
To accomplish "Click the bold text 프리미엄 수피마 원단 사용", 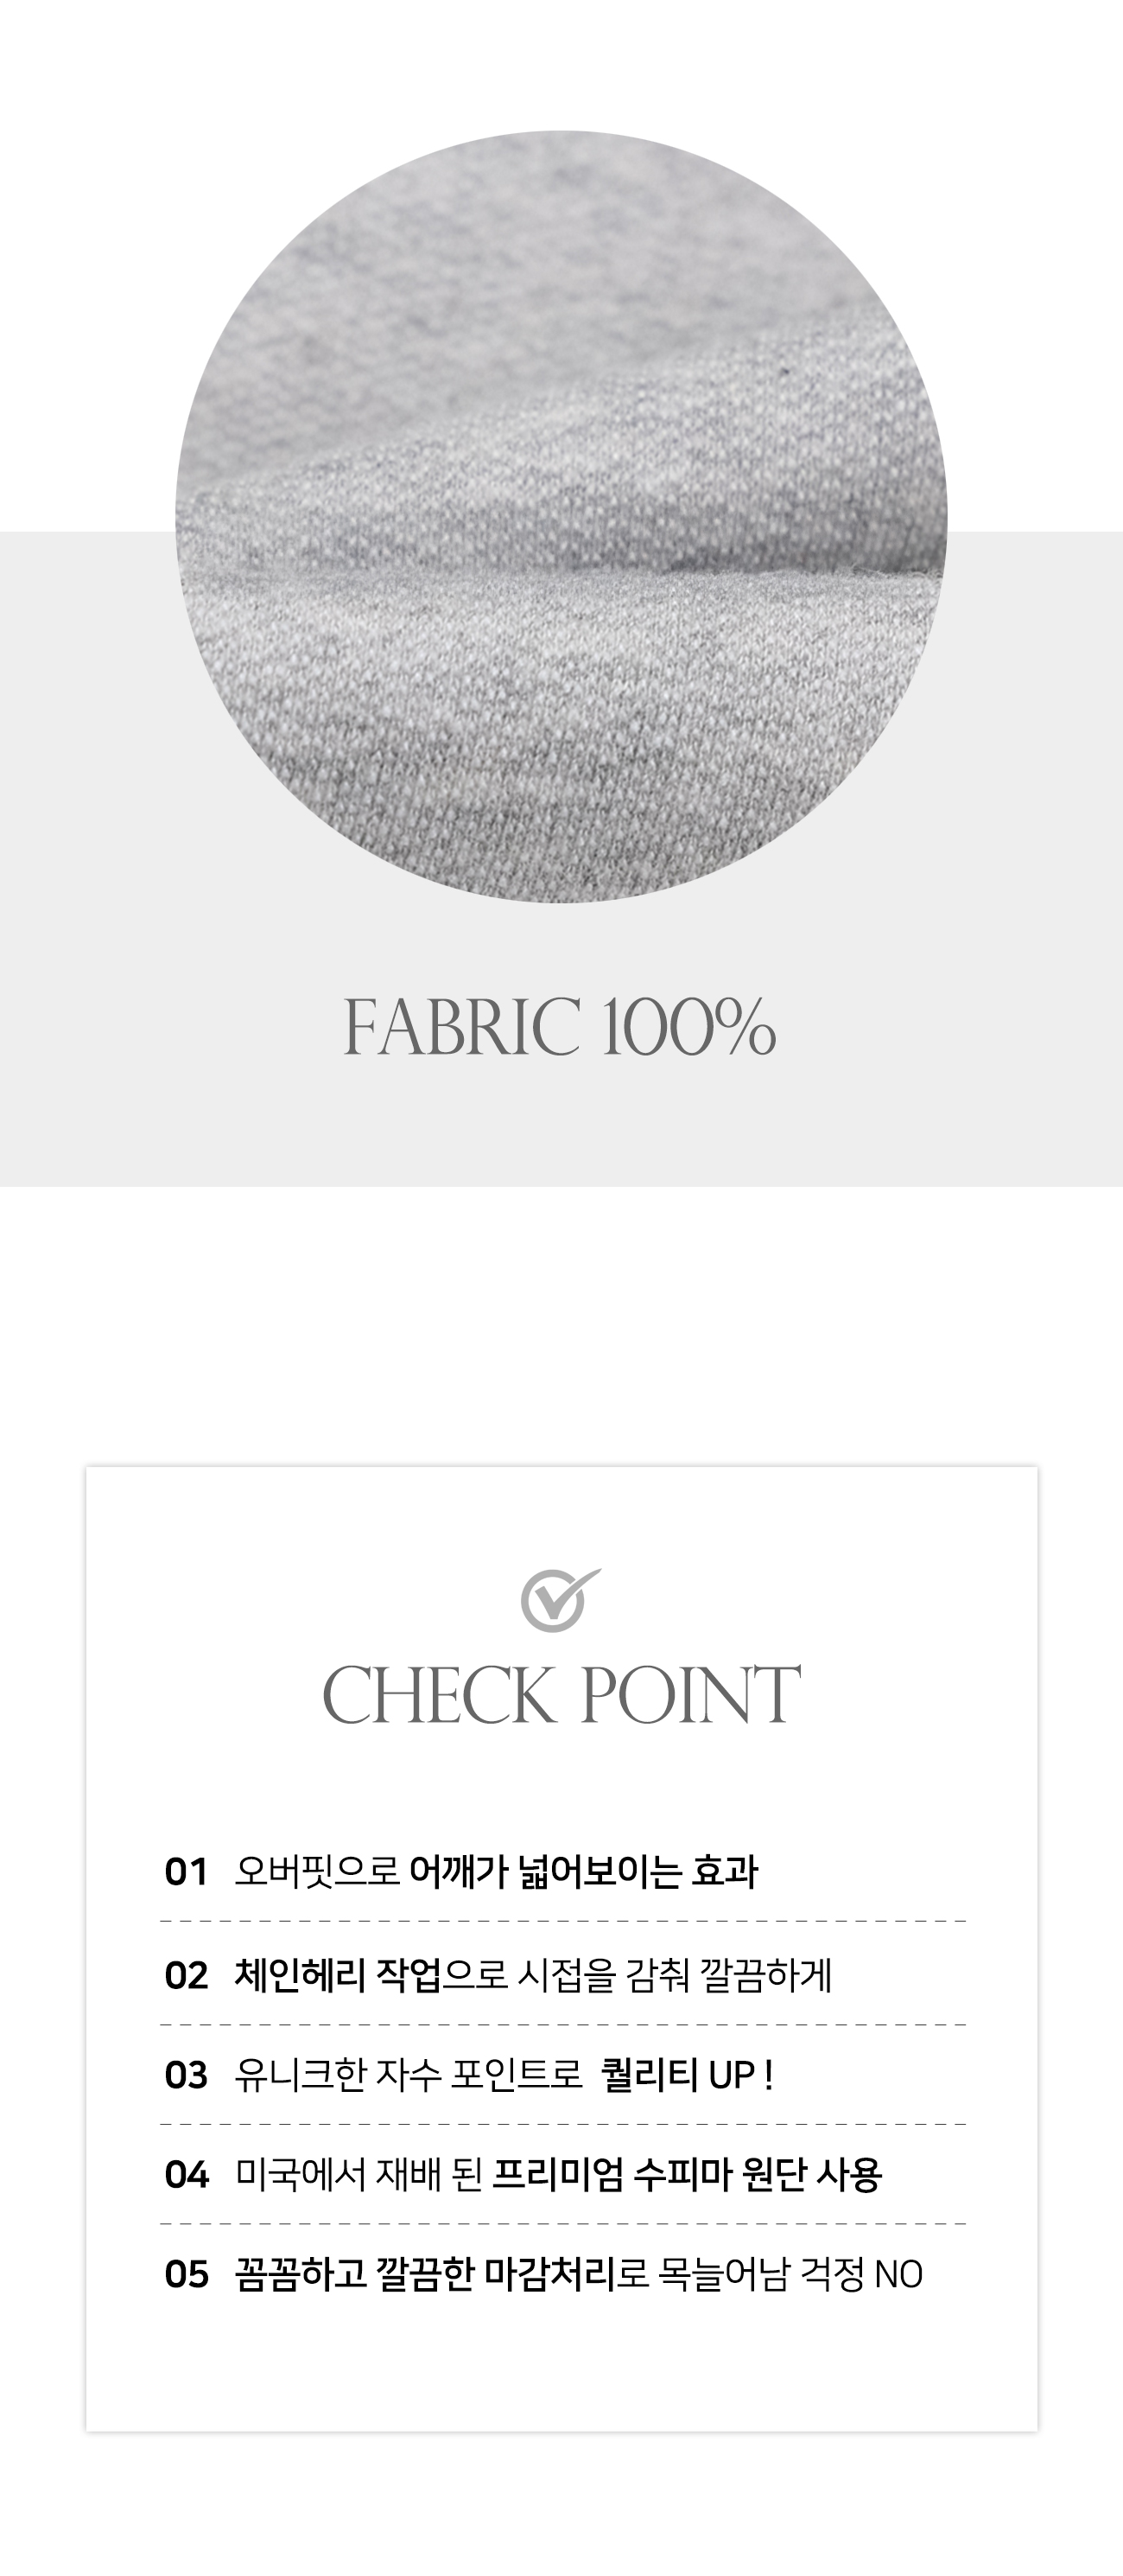I will (688, 2175).
